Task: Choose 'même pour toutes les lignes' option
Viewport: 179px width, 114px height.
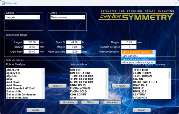Action: point(138,62)
